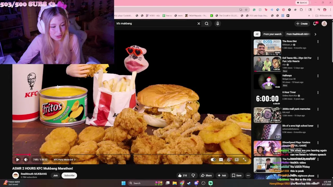Mute the video volume speaker icon

click(x=26, y=160)
